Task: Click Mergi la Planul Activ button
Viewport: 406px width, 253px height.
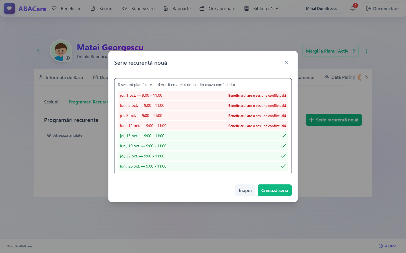Action: 330,51
